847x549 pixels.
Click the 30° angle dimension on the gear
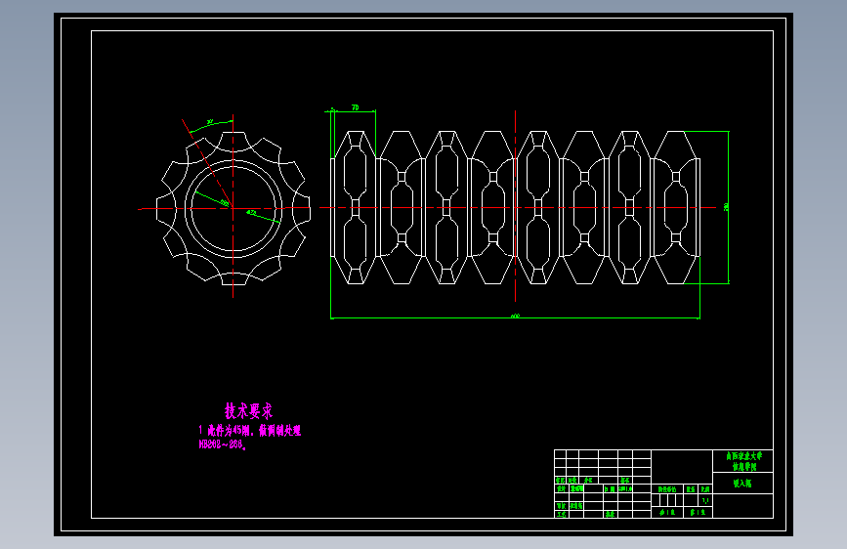coord(210,122)
